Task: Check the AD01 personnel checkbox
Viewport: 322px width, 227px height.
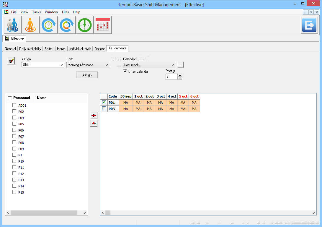Action: click(14, 105)
